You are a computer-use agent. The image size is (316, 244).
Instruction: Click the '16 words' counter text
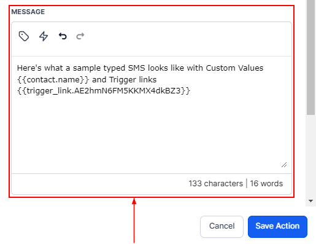pyautogui.click(x=266, y=184)
